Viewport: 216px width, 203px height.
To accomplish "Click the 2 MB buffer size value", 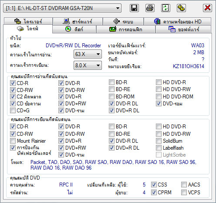I will click(x=199, y=52).
